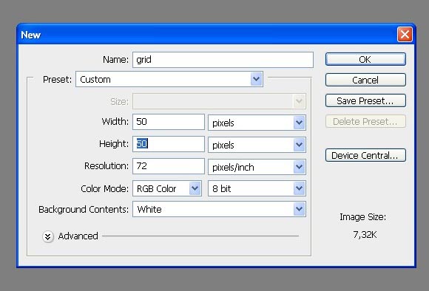Confirm the new document with OK
The height and width of the screenshot is (291, 429).
365,59
